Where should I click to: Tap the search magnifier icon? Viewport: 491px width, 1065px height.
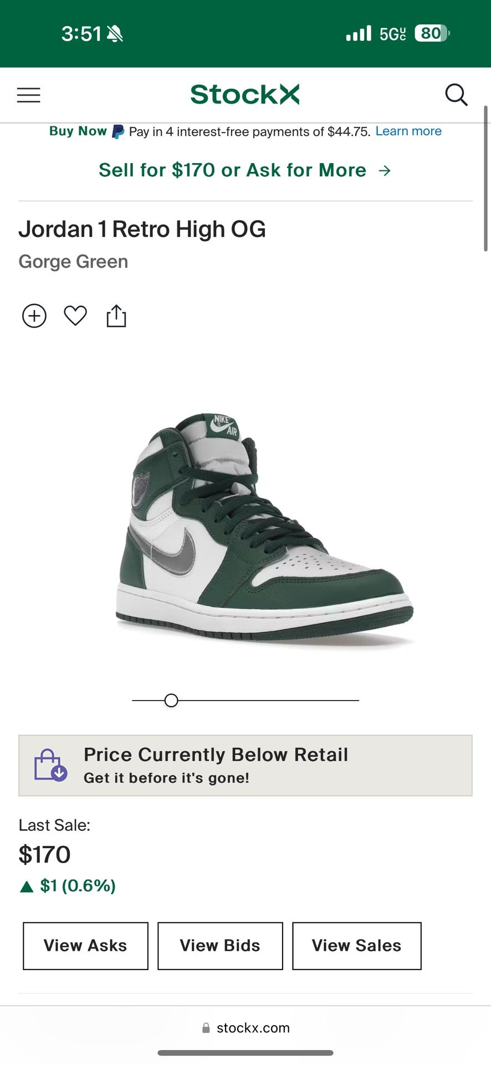[456, 95]
